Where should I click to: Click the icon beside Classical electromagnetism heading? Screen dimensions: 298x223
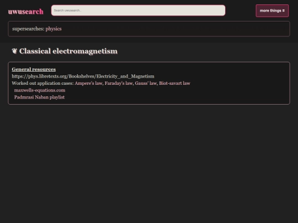click(x=14, y=51)
